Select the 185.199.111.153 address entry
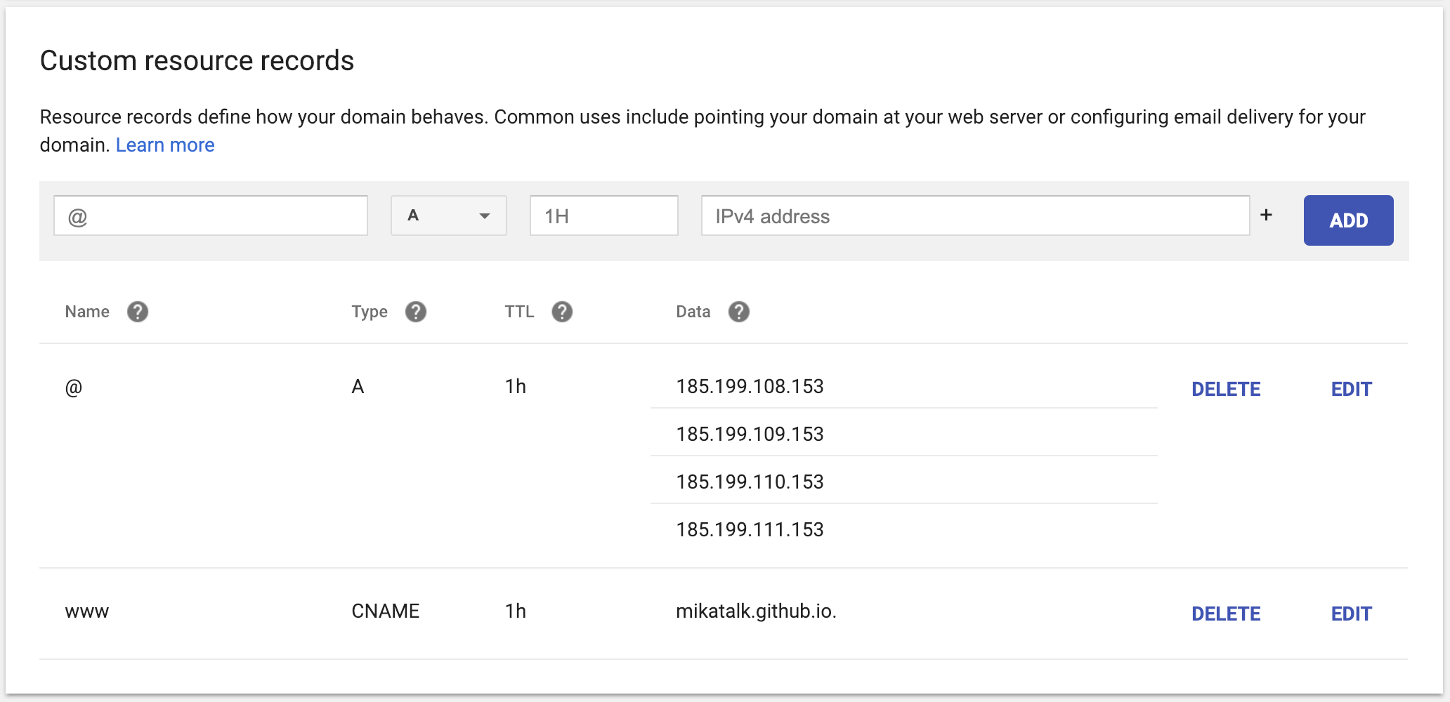Screen dimensions: 1450x702 [x=750, y=530]
